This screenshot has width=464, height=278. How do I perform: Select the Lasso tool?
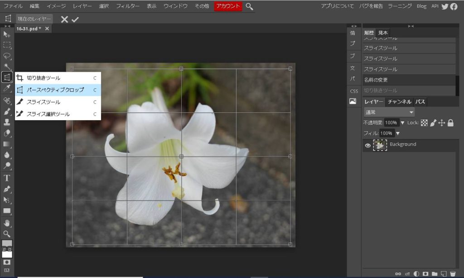(7, 56)
